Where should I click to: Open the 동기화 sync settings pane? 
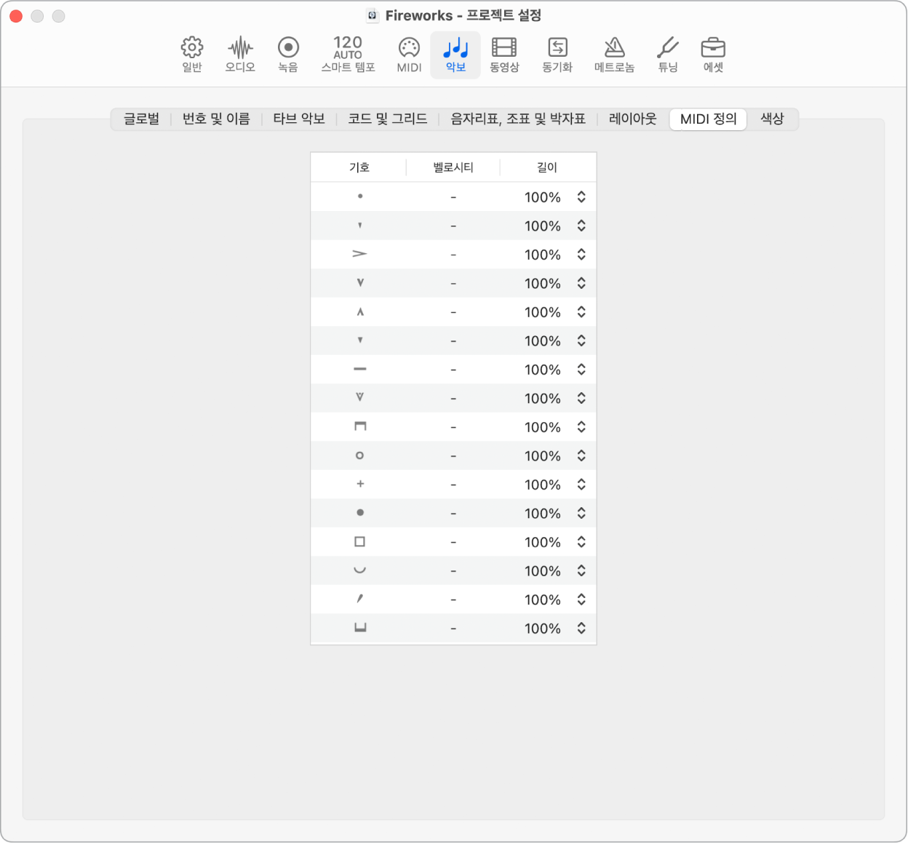coord(557,55)
